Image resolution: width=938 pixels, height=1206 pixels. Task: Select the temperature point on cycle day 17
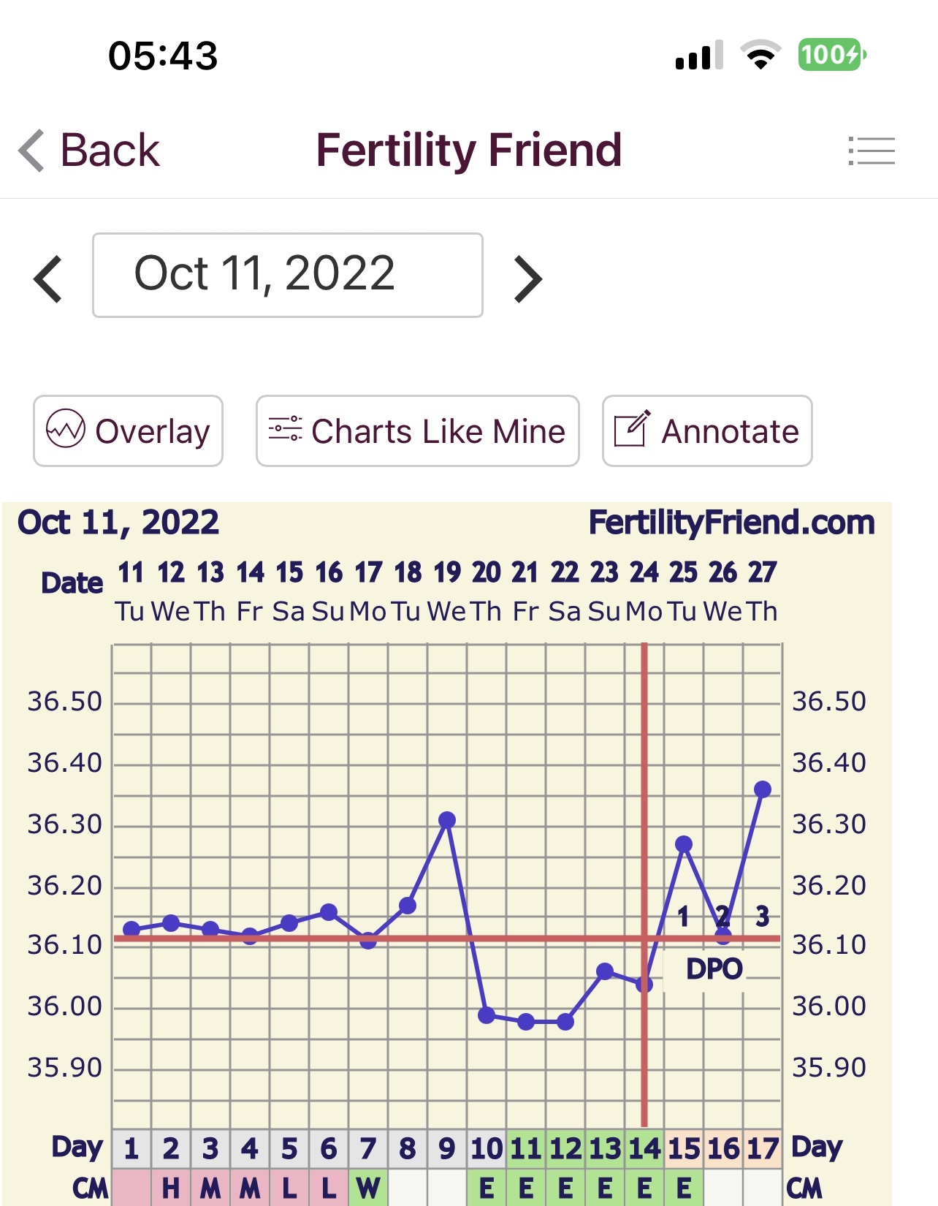click(x=762, y=789)
